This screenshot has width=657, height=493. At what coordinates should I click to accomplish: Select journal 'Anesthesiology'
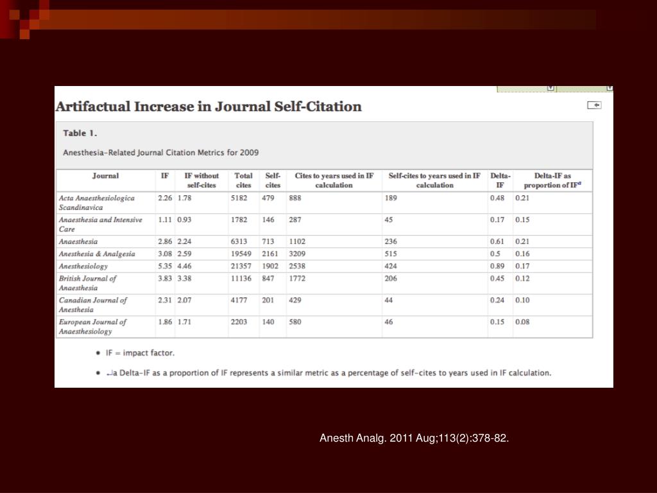coord(83,266)
